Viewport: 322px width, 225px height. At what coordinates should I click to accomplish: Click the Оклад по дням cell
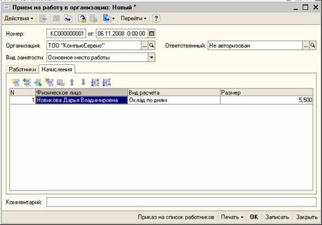pyautogui.click(x=174, y=100)
